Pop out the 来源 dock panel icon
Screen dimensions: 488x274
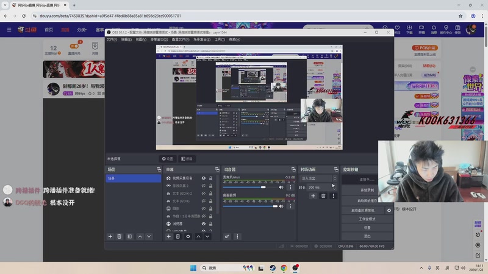pyautogui.click(x=217, y=170)
